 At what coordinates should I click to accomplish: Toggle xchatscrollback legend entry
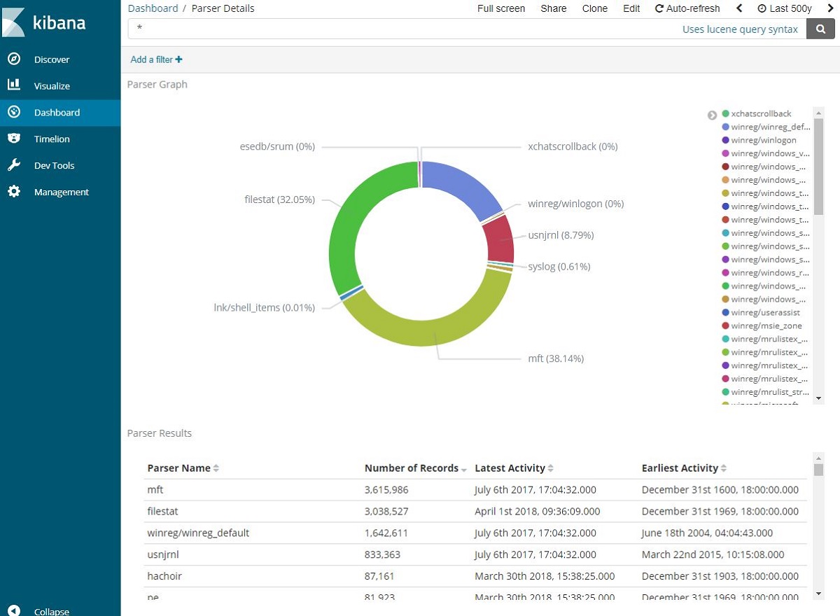(761, 113)
